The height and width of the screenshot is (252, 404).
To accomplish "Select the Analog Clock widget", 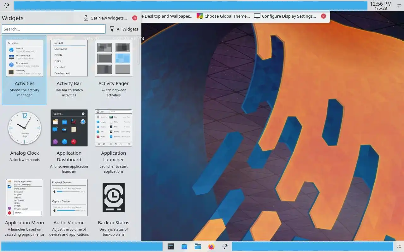I will point(24,140).
